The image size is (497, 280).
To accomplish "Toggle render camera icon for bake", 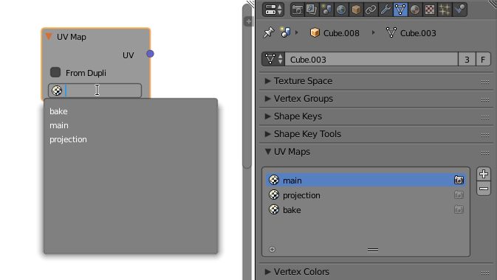I will tap(459, 209).
